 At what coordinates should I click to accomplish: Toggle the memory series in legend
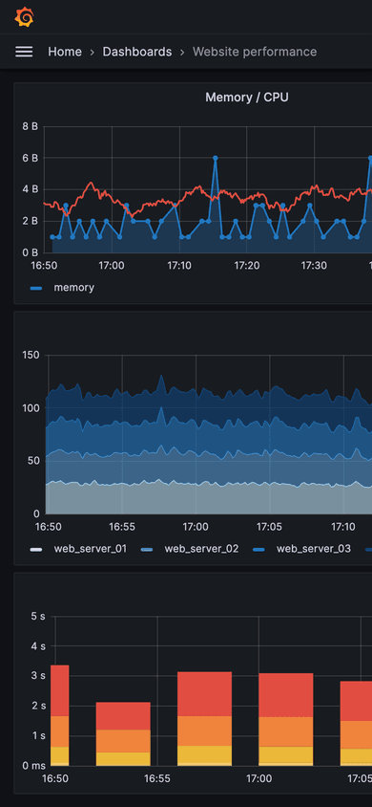[73, 287]
